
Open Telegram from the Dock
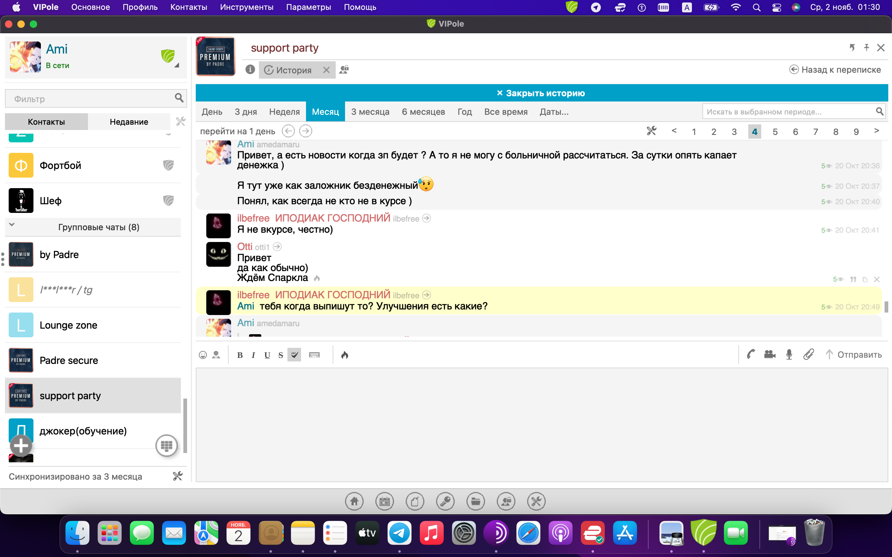tap(399, 533)
